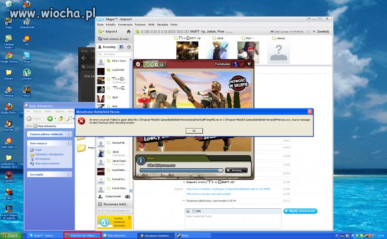Image resolution: width=387 pixels, height=239 pixels.
Task: Click the Rozmowa telef... dial pad button
Action: 114,204
